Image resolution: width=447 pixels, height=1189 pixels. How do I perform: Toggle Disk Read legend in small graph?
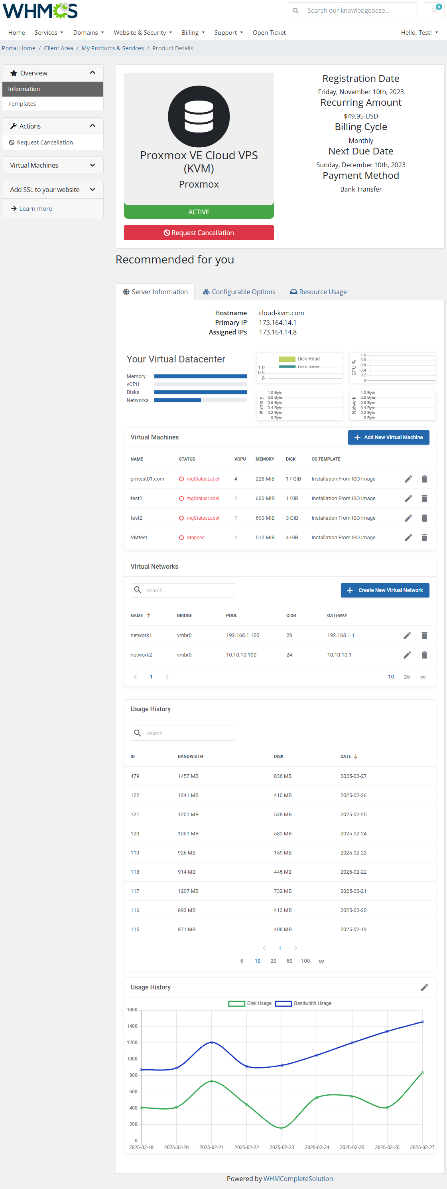(299, 359)
